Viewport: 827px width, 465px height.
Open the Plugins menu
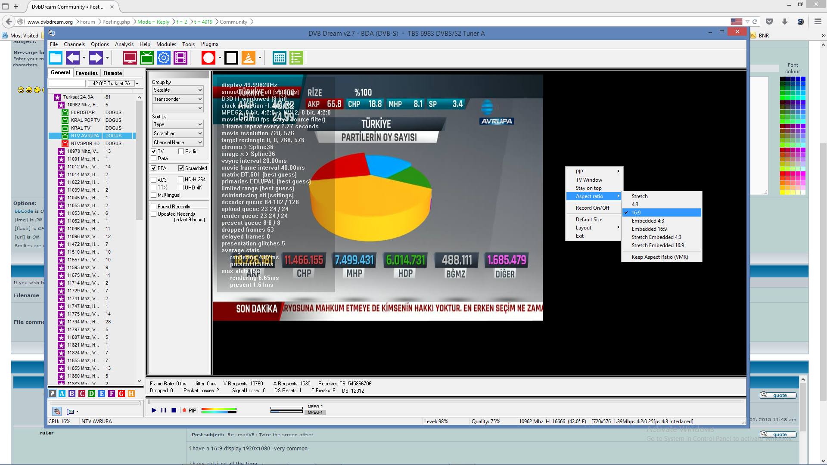coord(209,44)
